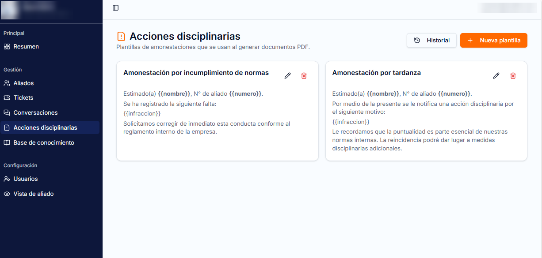This screenshot has width=542, height=258.
Task: Click the Acciones disciplinarias alert icon in sidebar
Action: [7, 127]
